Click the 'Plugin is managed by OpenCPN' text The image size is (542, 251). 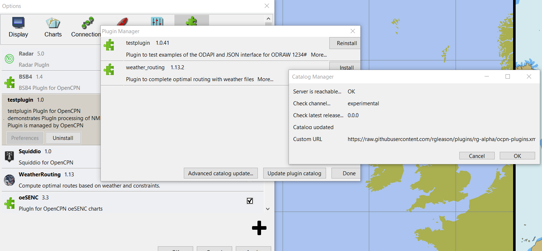pos(45,125)
